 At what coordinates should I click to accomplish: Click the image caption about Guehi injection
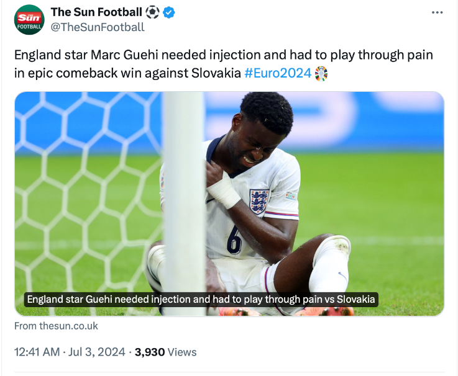pyautogui.click(x=202, y=300)
